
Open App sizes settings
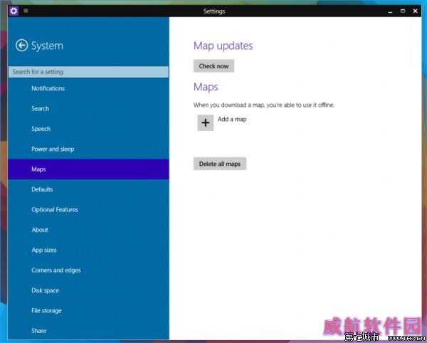point(88,250)
